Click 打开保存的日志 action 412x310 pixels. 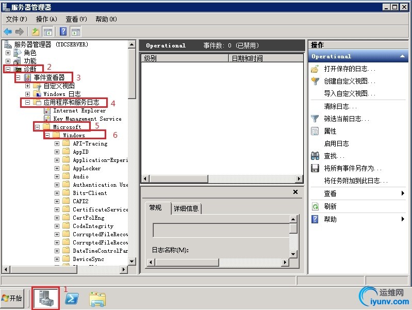pos(350,69)
